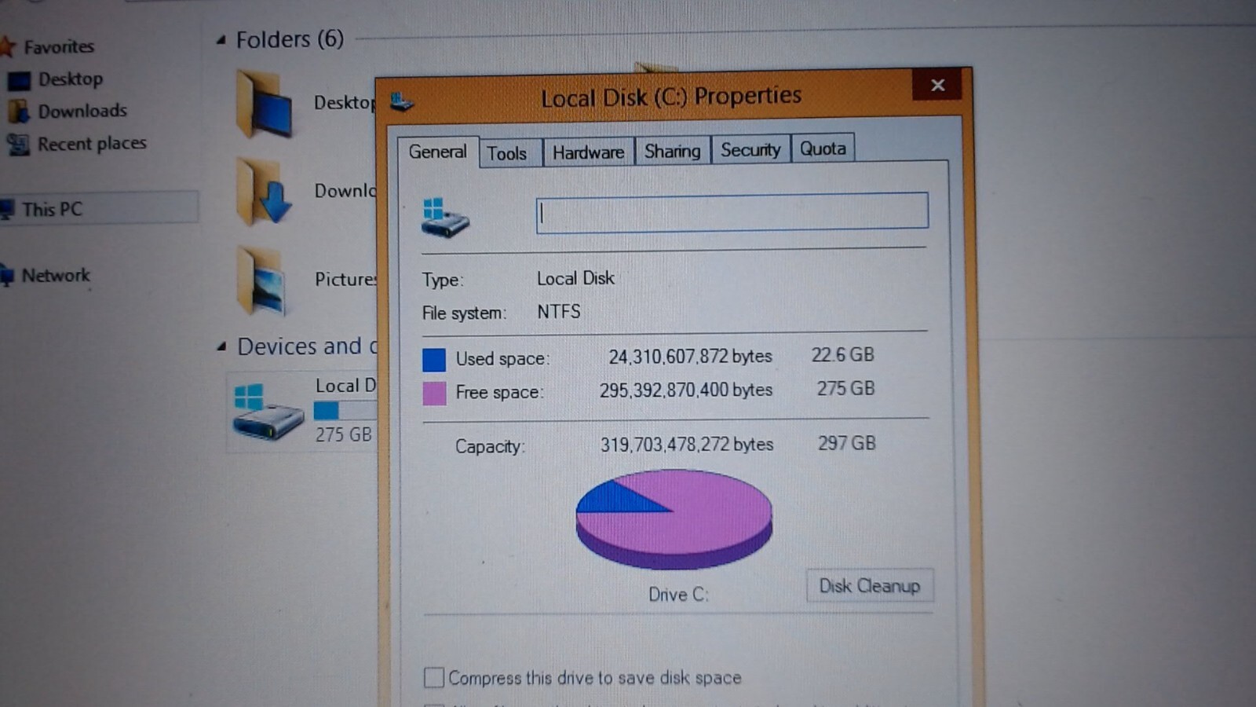Open the Tools tab
Viewport: 1256px width, 707px height.
coord(507,153)
